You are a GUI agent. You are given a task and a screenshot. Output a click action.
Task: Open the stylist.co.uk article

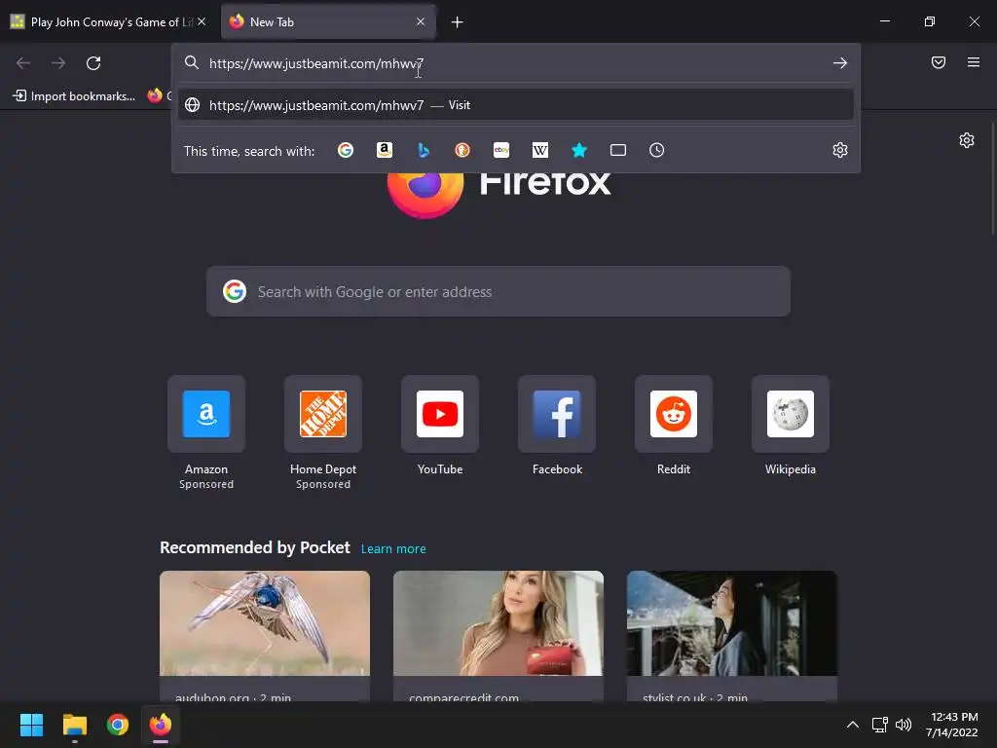pos(732,636)
